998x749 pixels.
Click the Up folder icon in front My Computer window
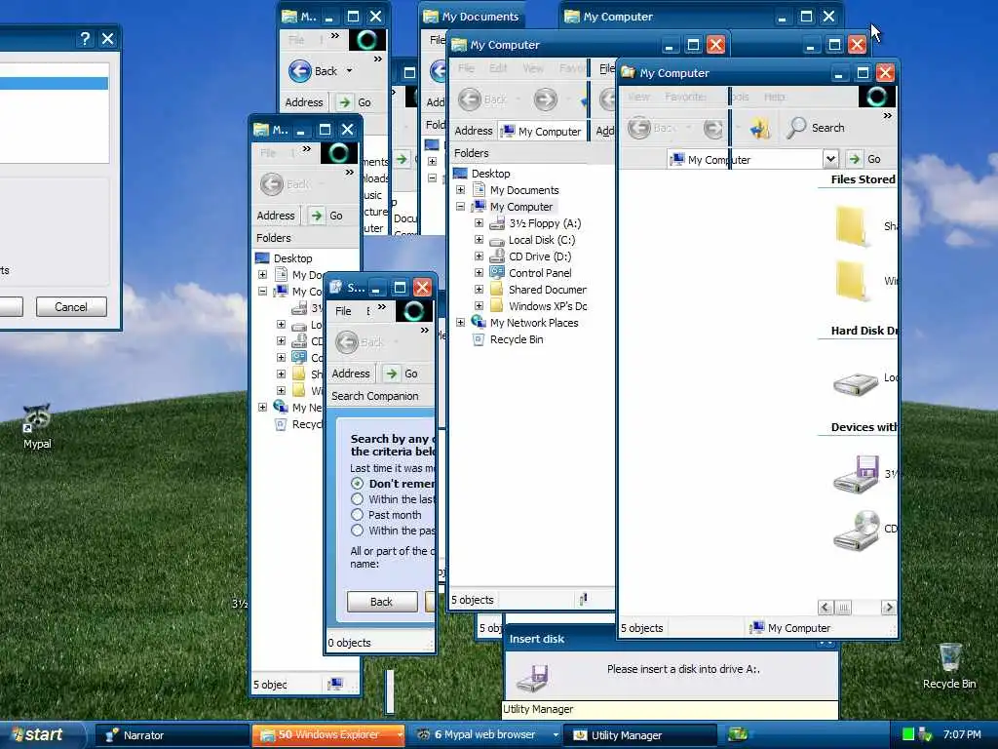tap(758, 128)
